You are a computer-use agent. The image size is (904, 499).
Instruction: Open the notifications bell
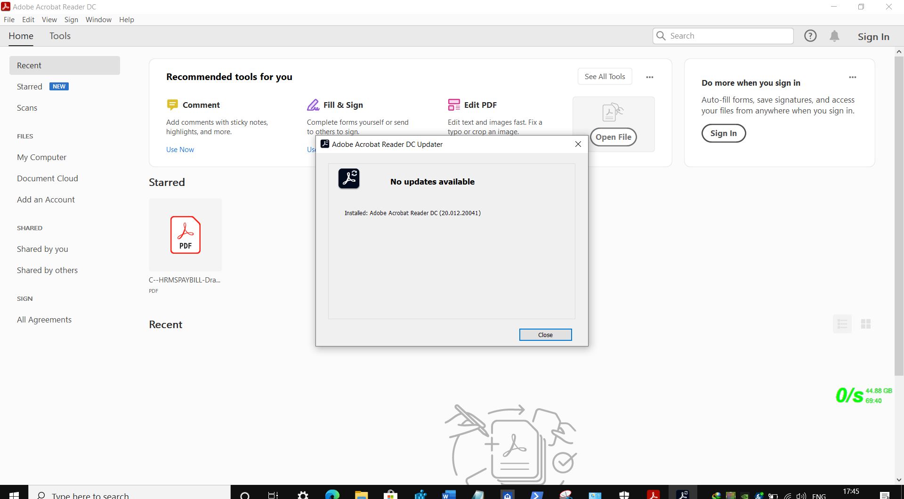(x=834, y=36)
